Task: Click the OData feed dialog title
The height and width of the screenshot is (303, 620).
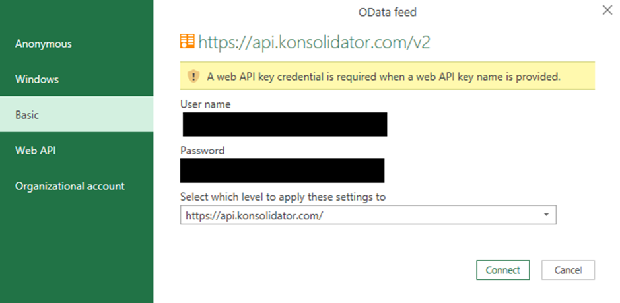Action: click(387, 13)
